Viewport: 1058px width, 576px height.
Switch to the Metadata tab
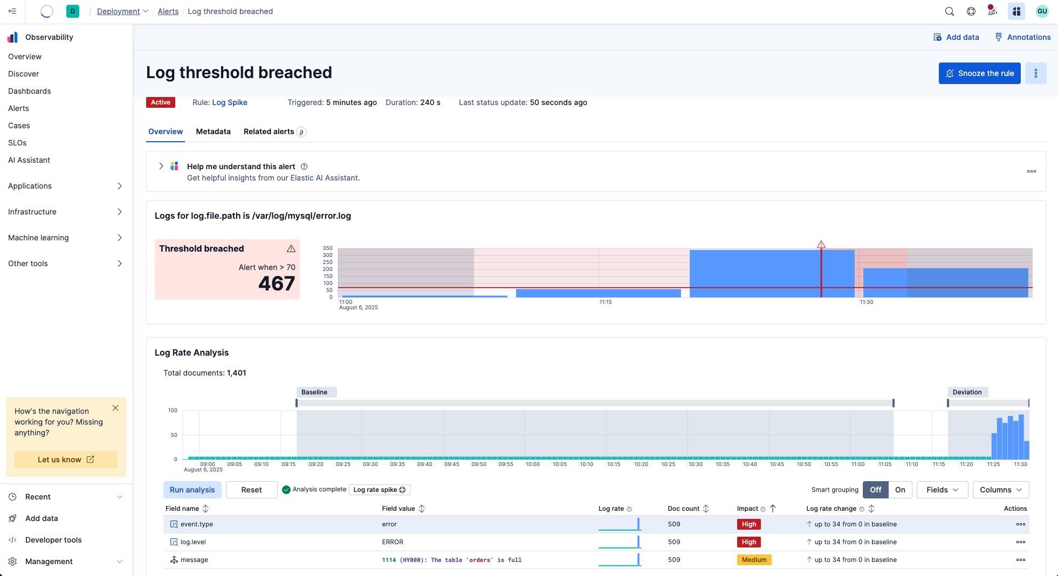(213, 131)
